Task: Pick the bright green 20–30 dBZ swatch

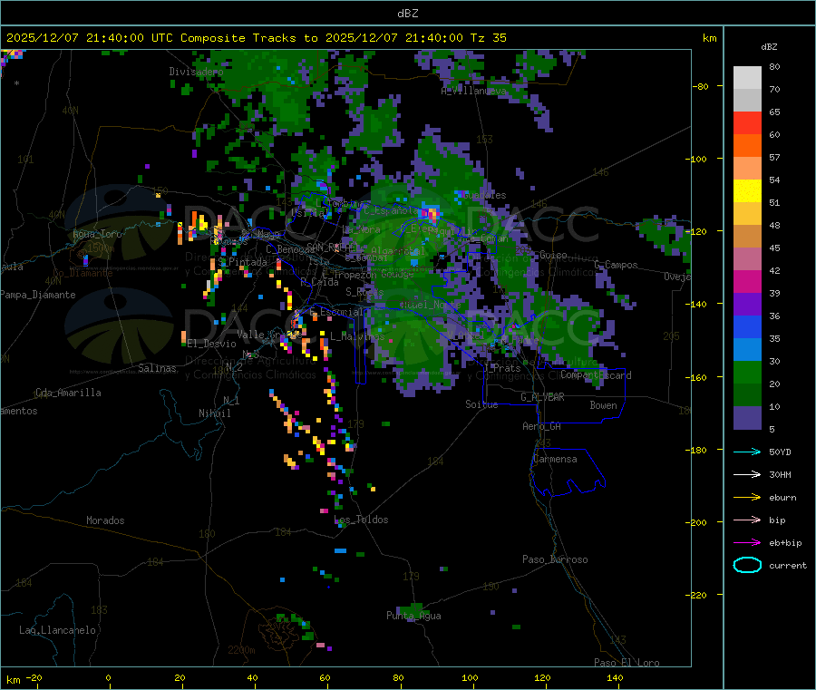Action: pyautogui.click(x=747, y=373)
